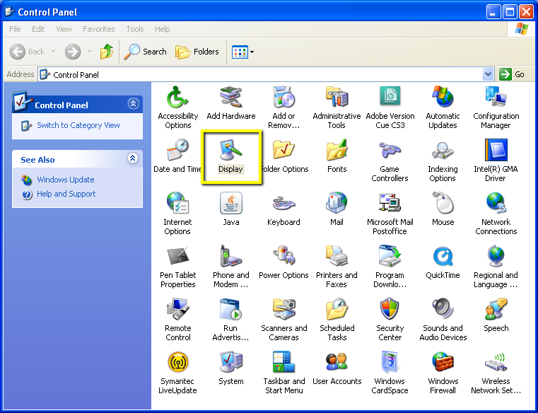Open Taskbar and Start Menu icon

(283, 362)
